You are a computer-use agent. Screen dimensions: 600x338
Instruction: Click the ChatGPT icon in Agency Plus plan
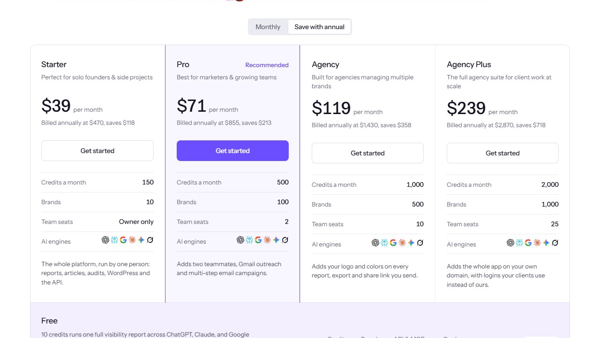(x=510, y=243)
